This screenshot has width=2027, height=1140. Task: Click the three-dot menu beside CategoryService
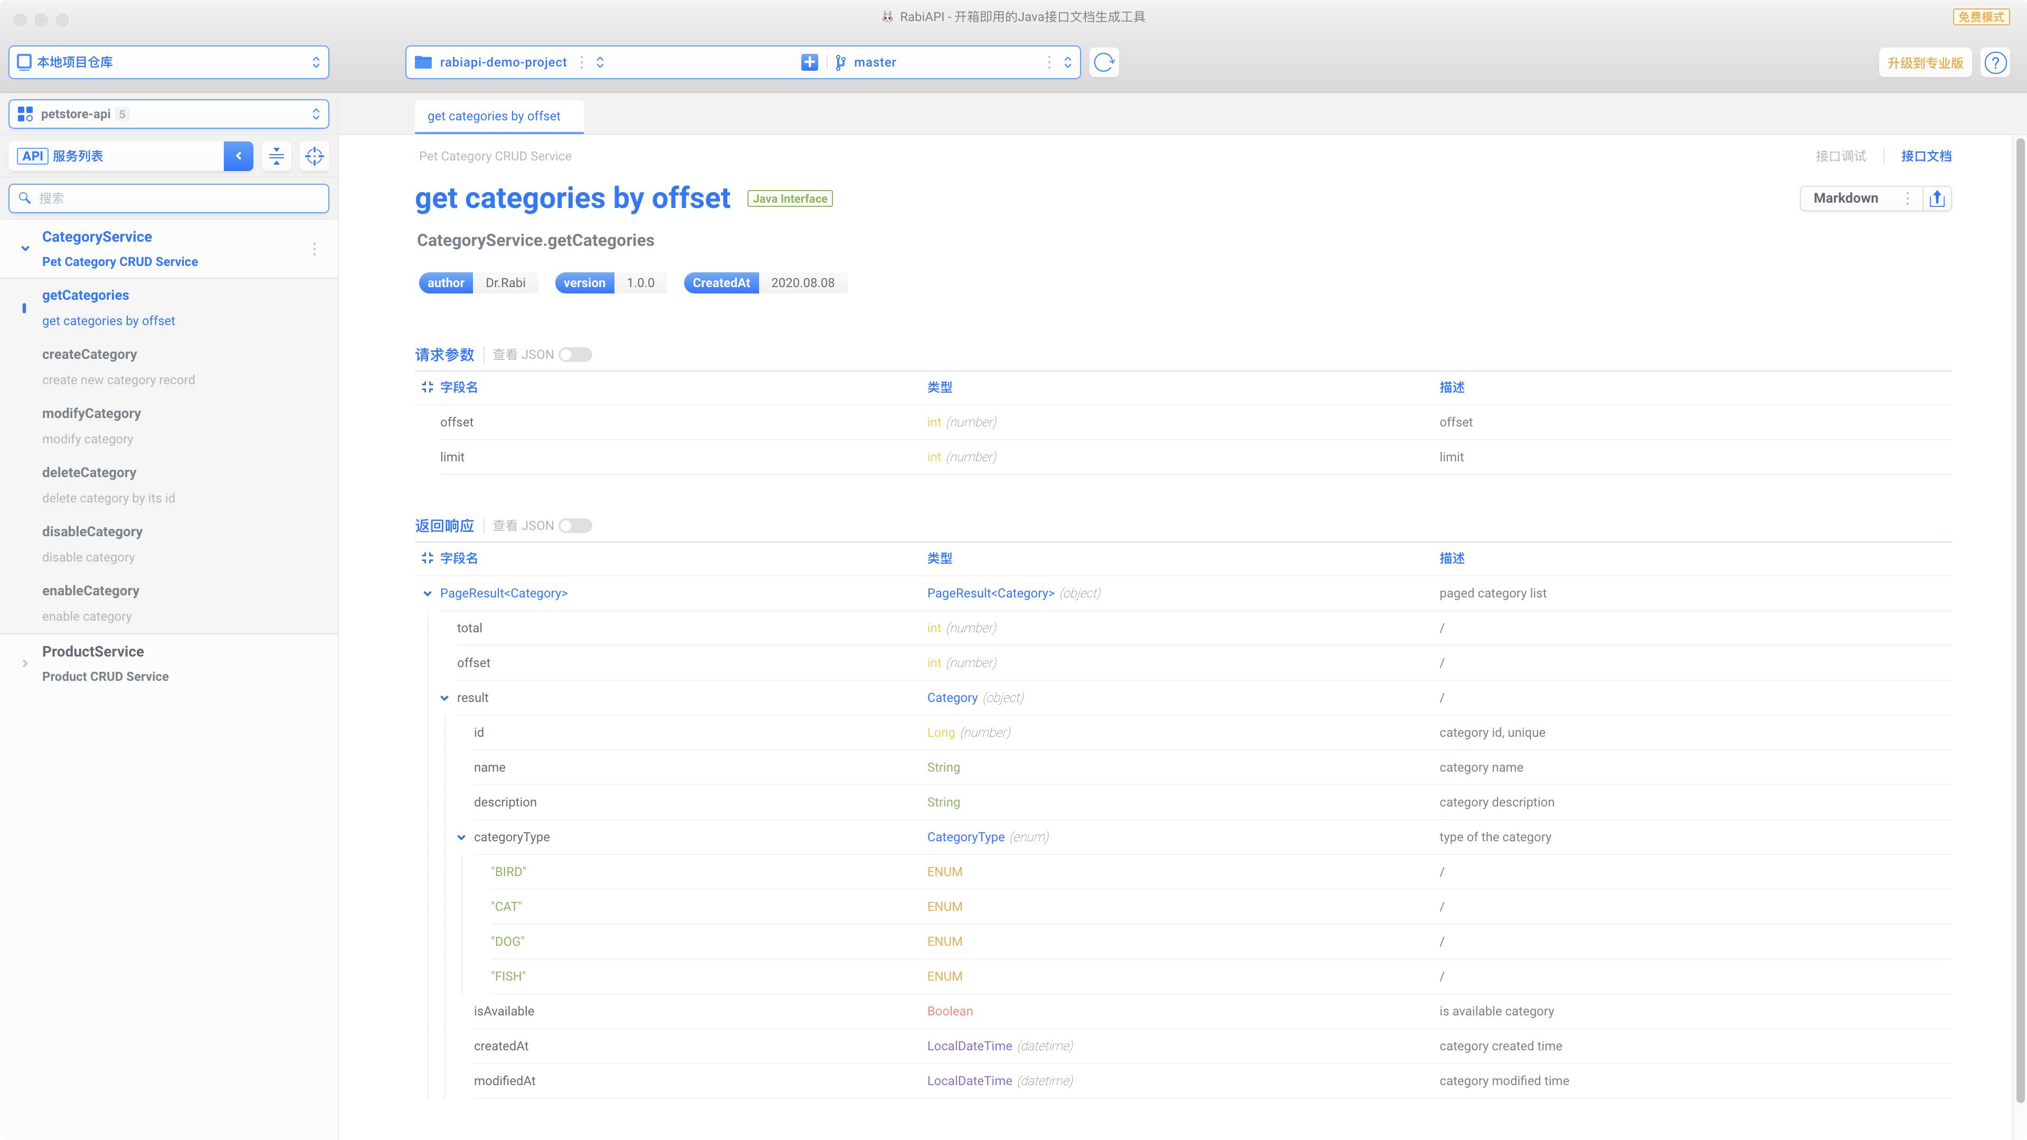pyautogui.click(x=314, y=250)
